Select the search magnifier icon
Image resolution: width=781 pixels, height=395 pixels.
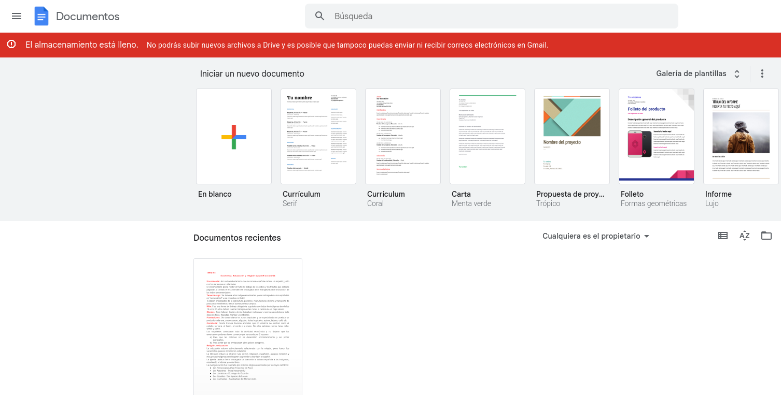point(319,16)
